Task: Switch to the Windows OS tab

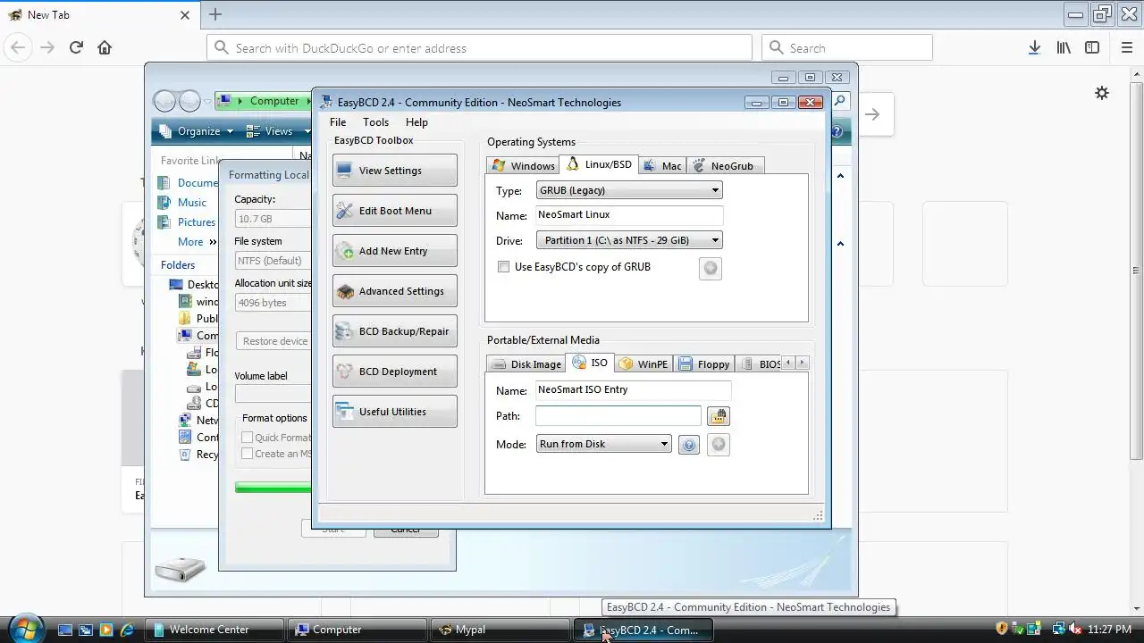Action: [524, 165]
